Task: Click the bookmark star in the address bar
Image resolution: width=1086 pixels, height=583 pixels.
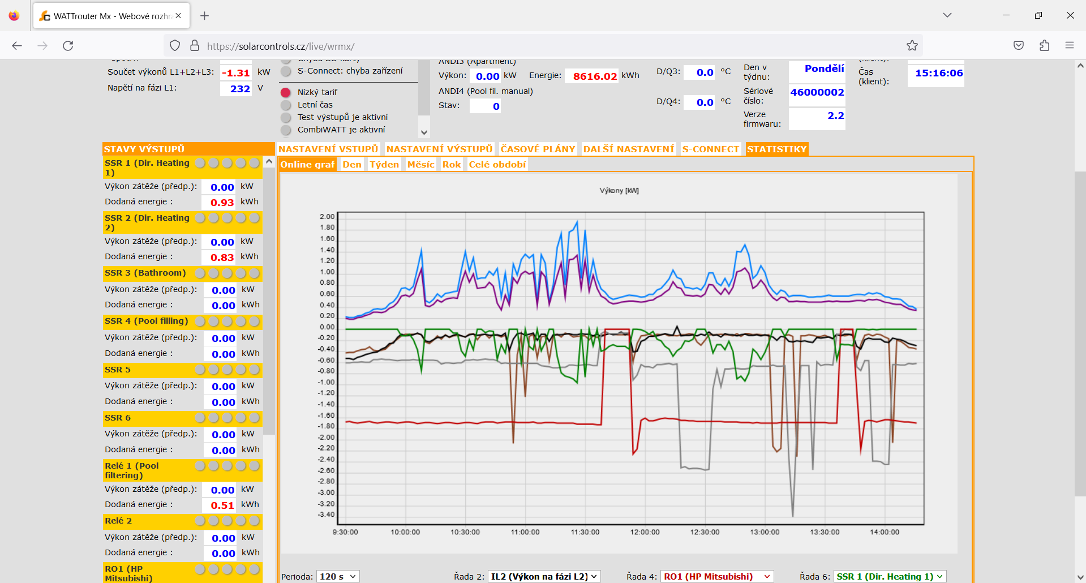Action: 912,45
